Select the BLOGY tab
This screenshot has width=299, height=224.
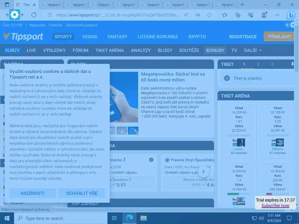(165, 50)
